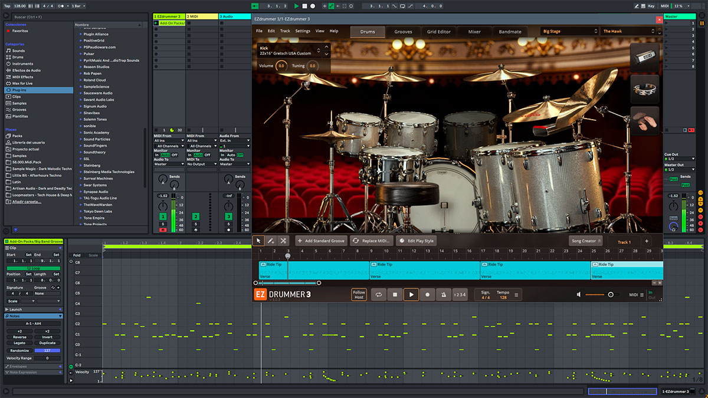This screenshot has height=398, width=708.
Task: Set track 3 Monitor to Auto
Action: [231, 155]
